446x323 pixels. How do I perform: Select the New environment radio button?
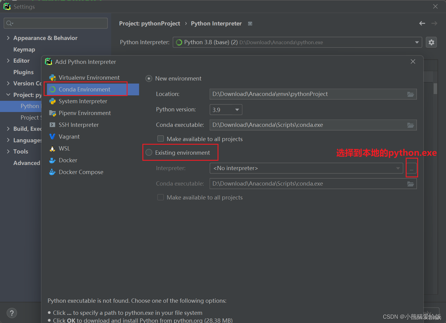pyautogui.click(x=149, y=79)
